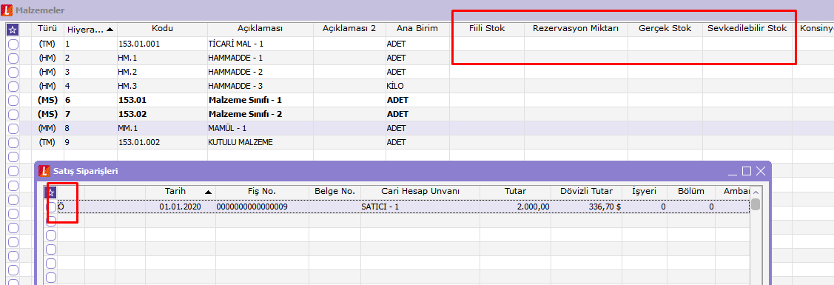Screen dimensions: 834x285
Task: Click the star icon in Malzemeler grid header
Action: pos(13,30)
